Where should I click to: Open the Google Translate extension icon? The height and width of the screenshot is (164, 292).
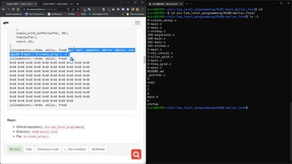89,9
